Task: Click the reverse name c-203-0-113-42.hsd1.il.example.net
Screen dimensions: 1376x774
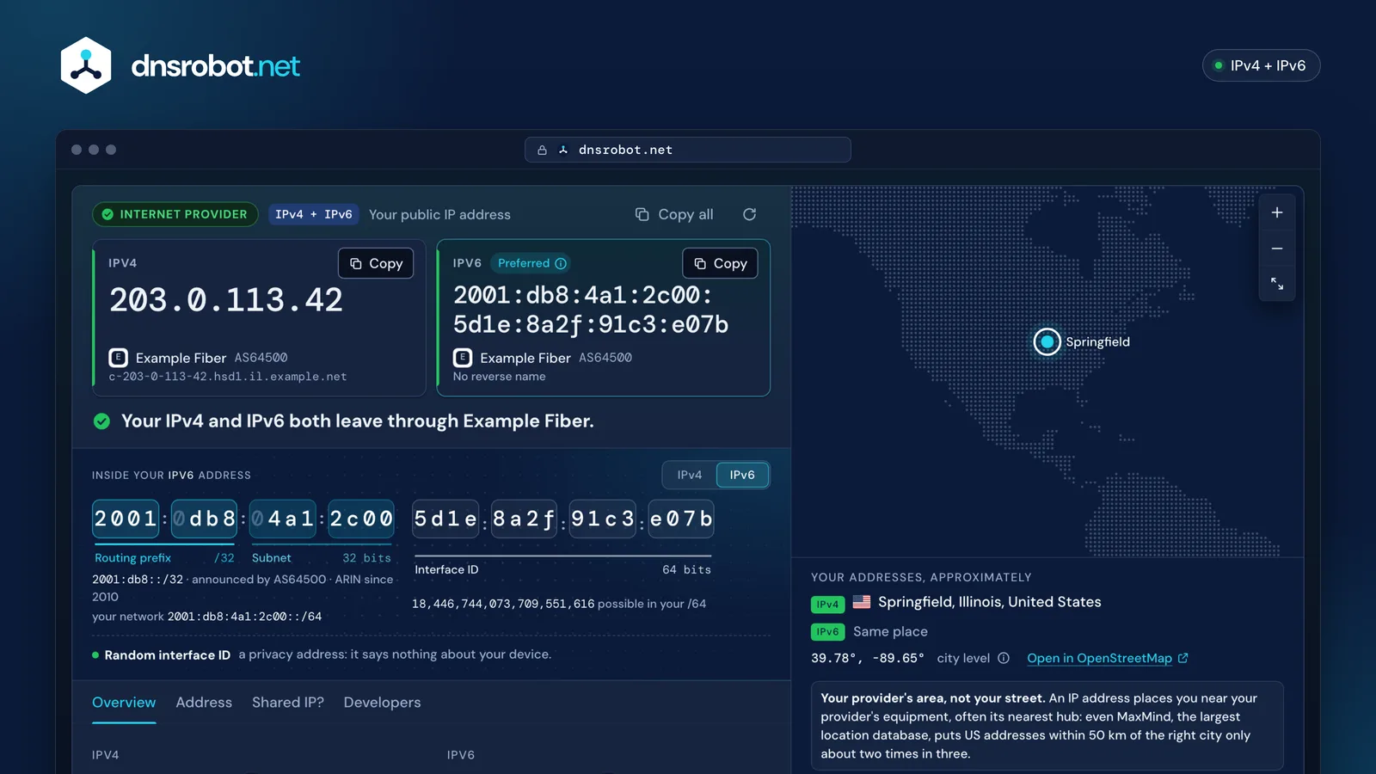Action: pos(228,377)
